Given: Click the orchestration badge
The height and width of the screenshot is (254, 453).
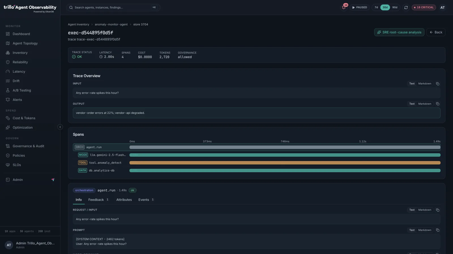Looking at the screenshot, I should point(84,190).
